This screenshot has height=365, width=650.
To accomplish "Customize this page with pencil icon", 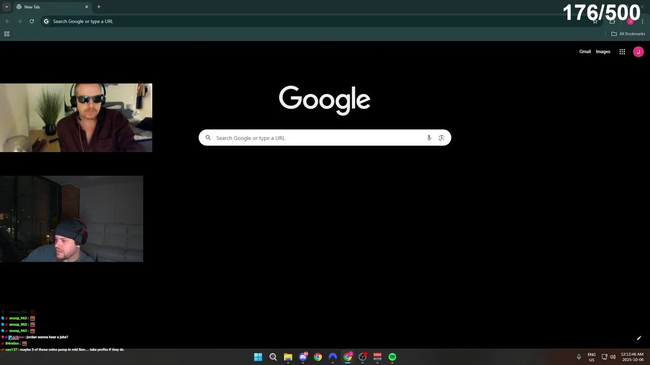I will [639, 338].
